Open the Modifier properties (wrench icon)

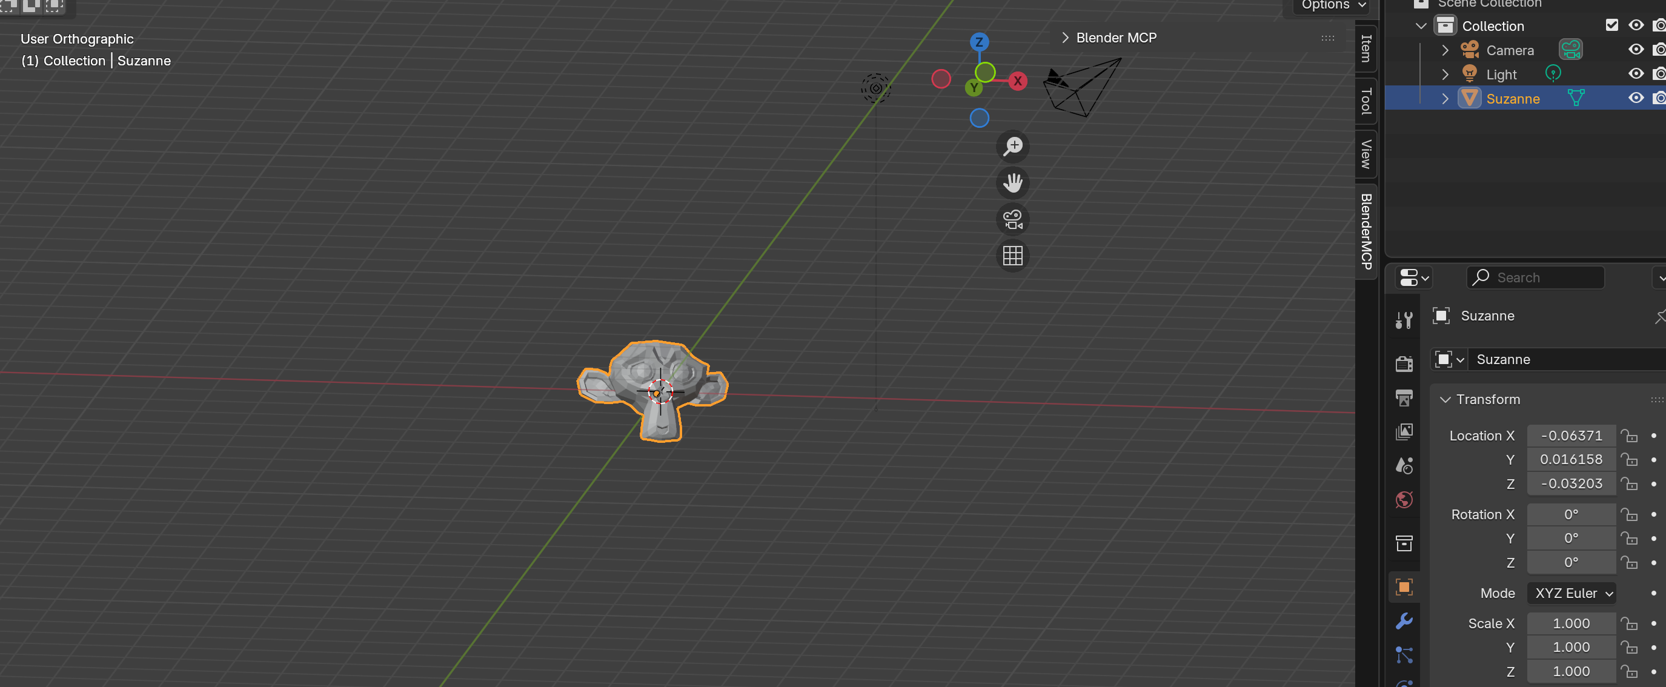1404,622
